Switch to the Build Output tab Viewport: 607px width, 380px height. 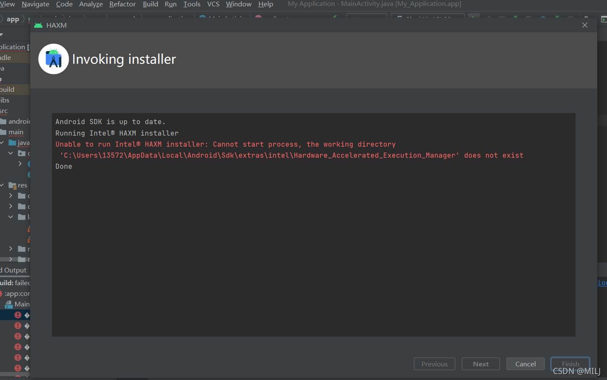[13, 270]
